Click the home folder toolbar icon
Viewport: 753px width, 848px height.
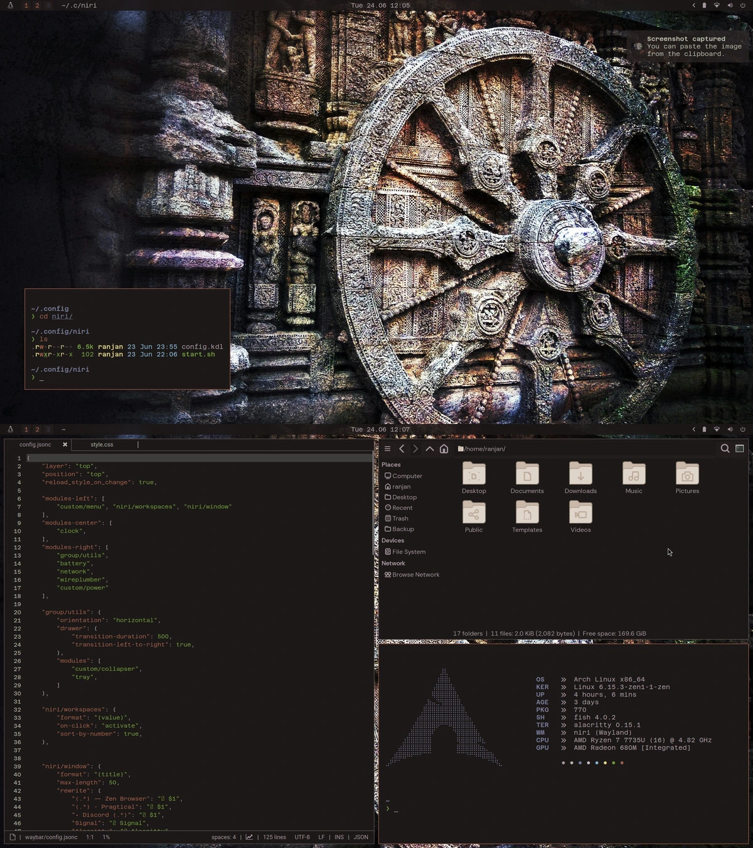444,448
